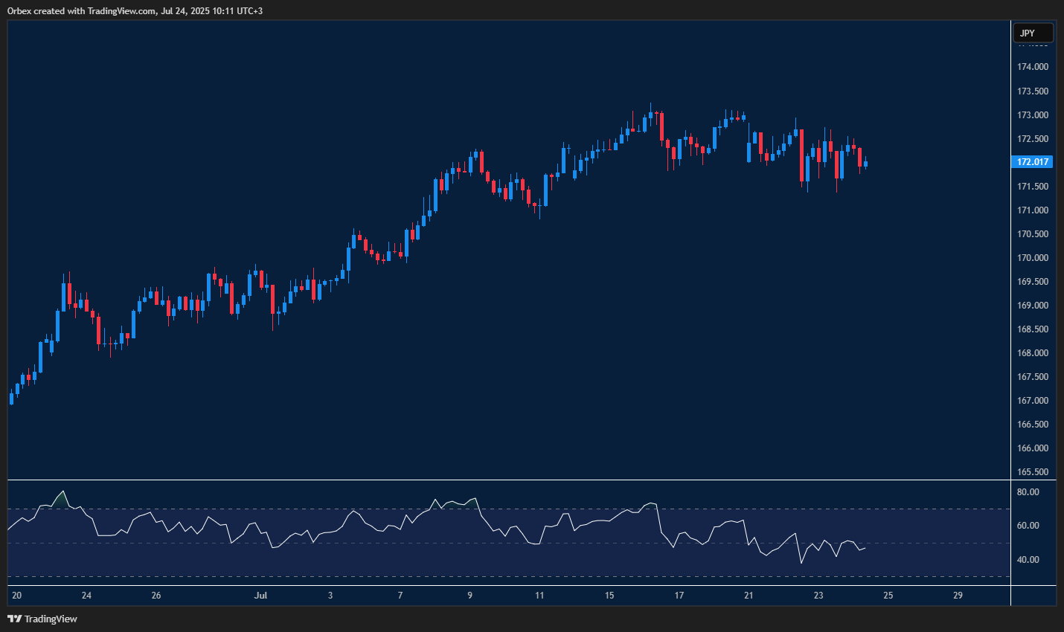Image resolution: width=1064 pixels, height=632 pixels.
Task: Click the highlighted 172.017 price label
Action: (x=1033, y=161)
